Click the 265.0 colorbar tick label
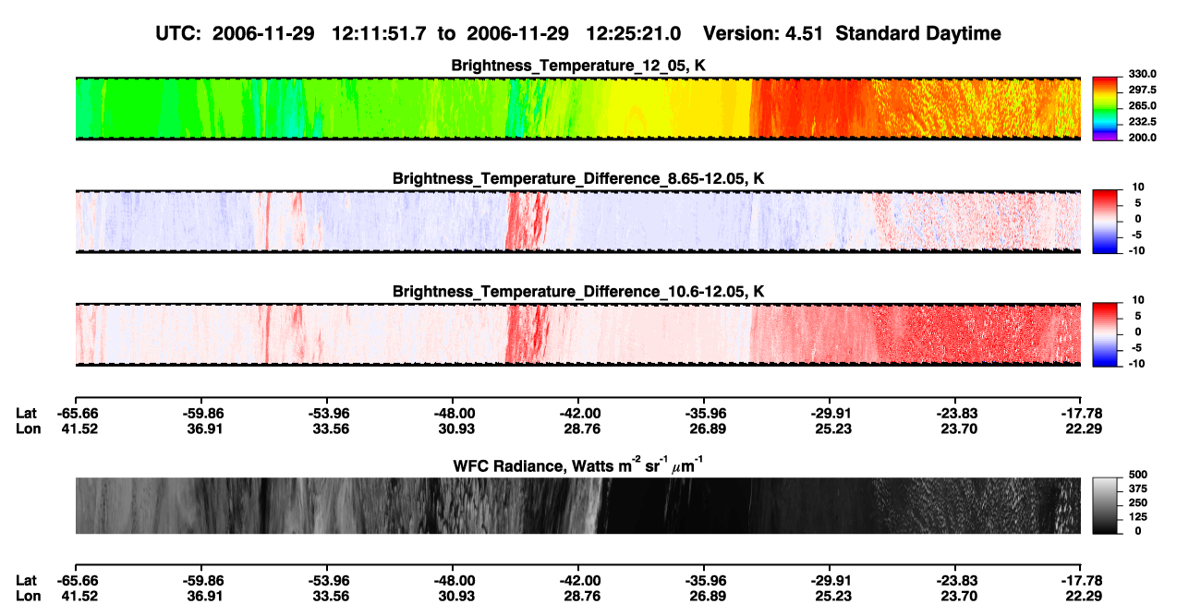Screen dimensions: 1201x616 click(x=1142, y=106)
